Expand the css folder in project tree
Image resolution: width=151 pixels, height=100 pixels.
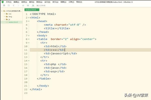[x=4, y=14]
